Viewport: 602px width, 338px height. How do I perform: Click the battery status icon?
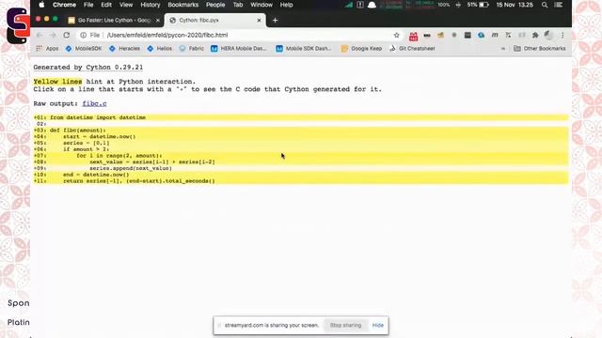tap(484, 5)
